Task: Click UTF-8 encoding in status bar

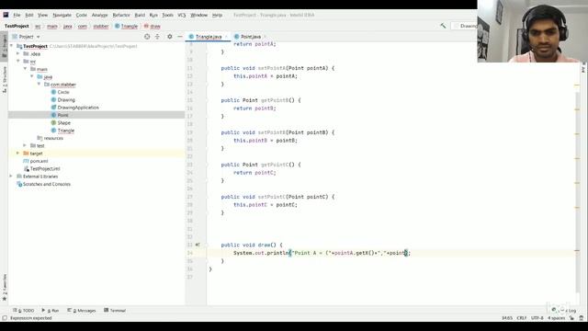Action: [537, 318]
